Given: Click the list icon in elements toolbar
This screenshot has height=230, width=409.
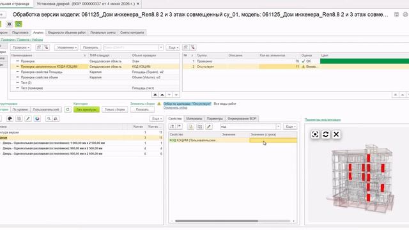Looking at the screenshot, I should pyautogui.click(x=19, y=119).
